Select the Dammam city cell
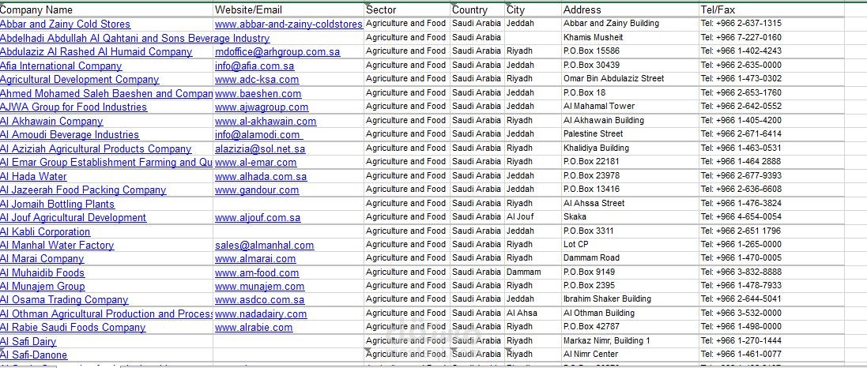 533,272
